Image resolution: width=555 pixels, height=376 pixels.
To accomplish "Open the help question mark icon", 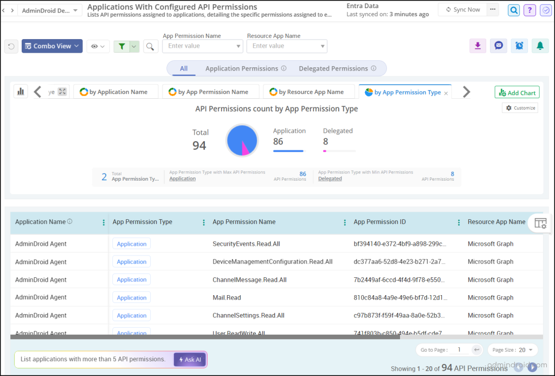I will click(530, 10).
